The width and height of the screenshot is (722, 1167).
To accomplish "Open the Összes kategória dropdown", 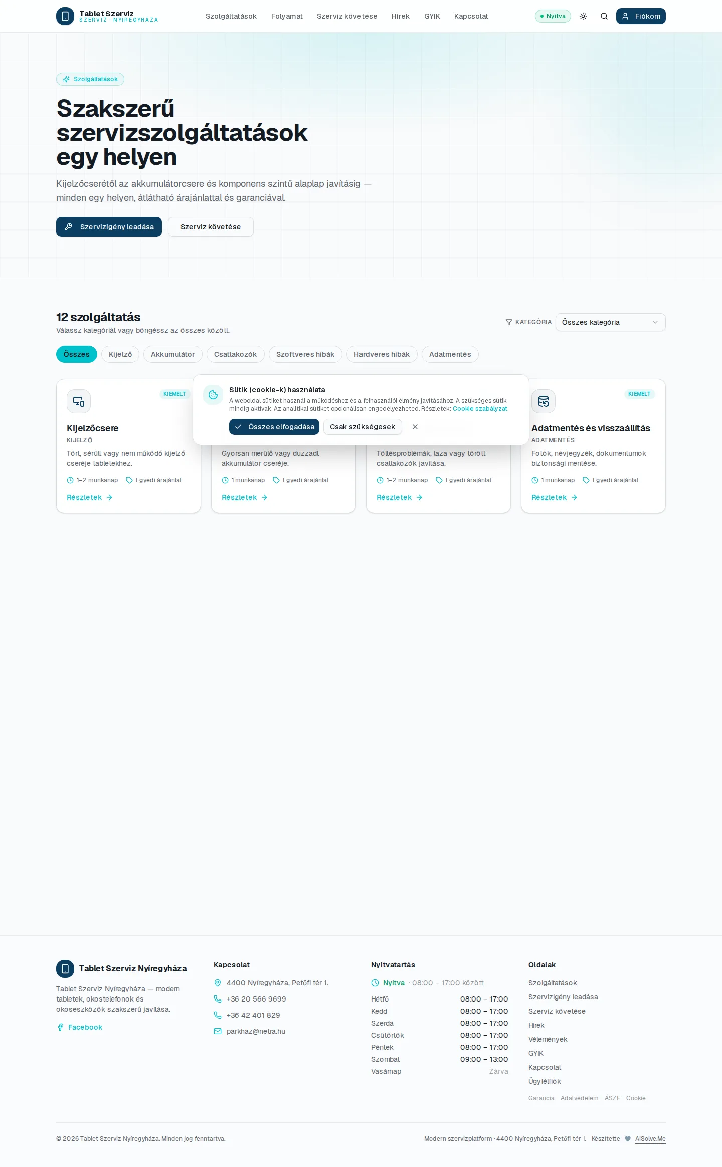I will pos(611,322).
